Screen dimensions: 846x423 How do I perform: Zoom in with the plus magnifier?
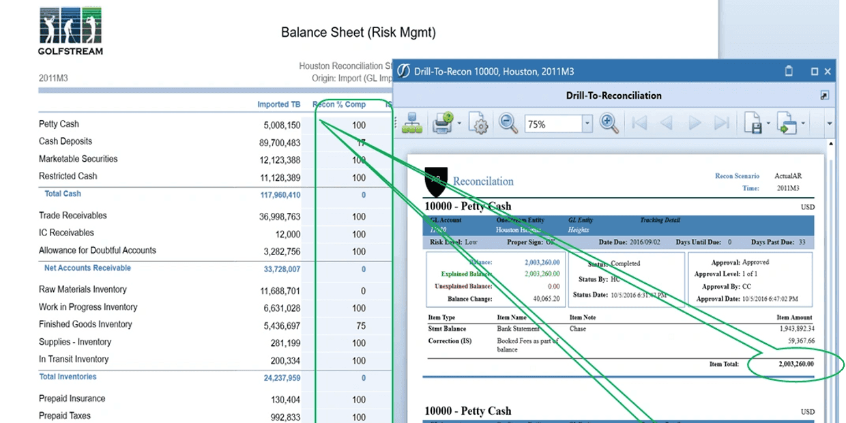(x=609, y=123)
